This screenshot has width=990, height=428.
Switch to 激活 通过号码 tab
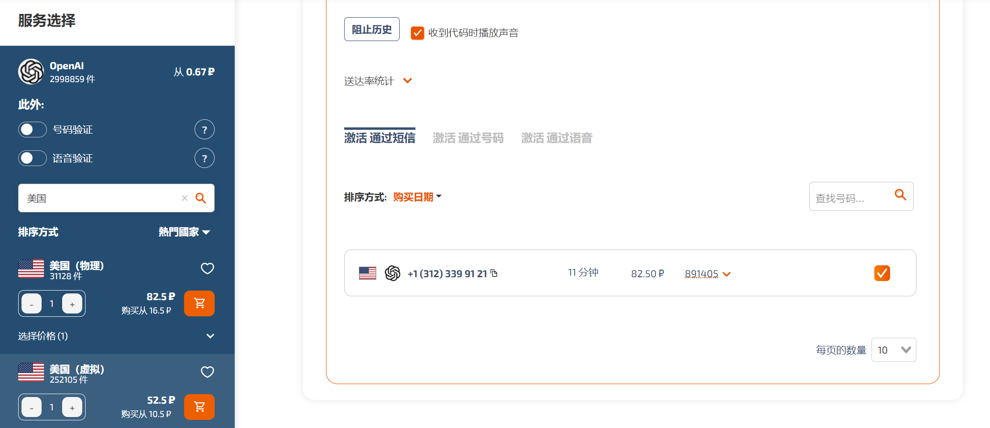[x=468, y=138]
